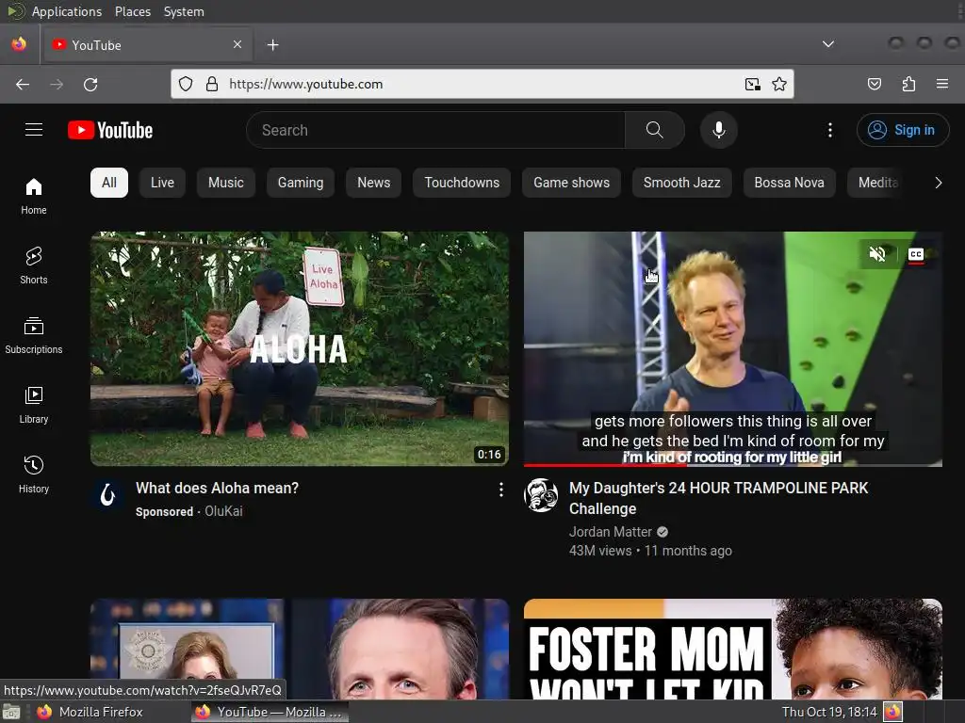Select the Smooth Jazz chip
The height and width of the screenshot is (723, 965).
682,183
